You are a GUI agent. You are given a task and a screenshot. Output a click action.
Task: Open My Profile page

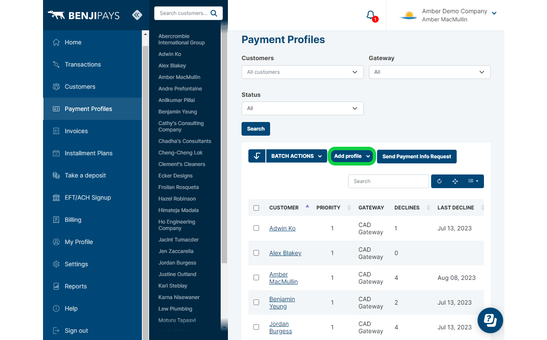click(x=92, y=242)
